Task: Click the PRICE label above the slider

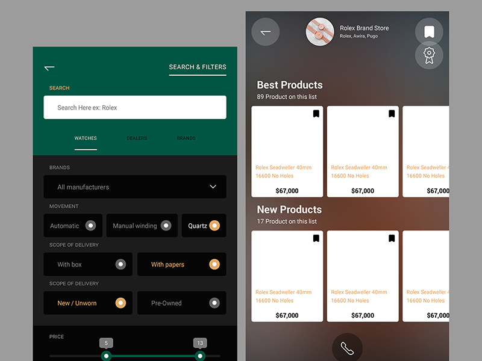Action: click(57, 337)
